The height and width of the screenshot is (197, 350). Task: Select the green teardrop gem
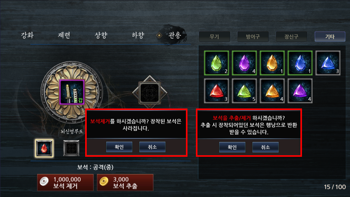click(216, 63)
